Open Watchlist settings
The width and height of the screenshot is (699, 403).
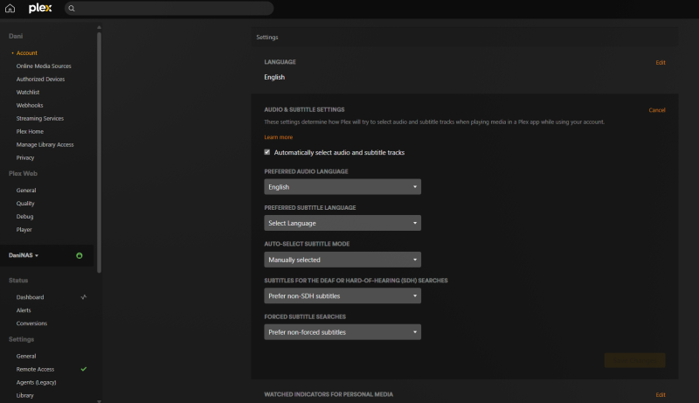[28, 93]
